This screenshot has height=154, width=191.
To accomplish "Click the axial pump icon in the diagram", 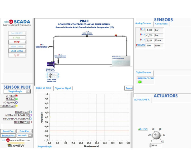I will (51, 64).
